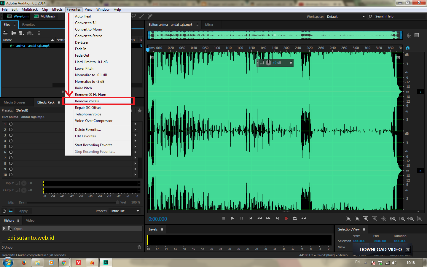Viewport: 427px width, 267px height.
Task: Toggle Loop Playback icon
Action: coord(295,218)
